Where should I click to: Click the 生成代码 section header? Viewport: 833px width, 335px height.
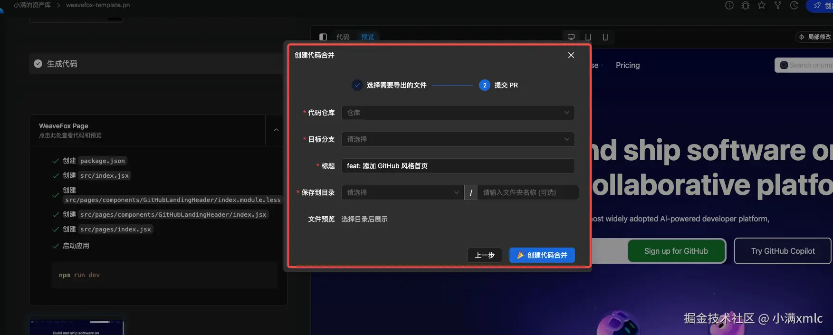(x=157, y=64)
